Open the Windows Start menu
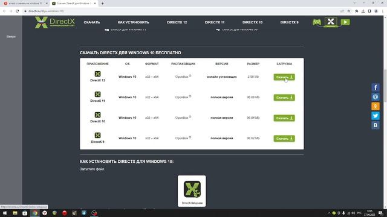Image resolution: width=387 pixels, height=217 pixels. point(5,213)
